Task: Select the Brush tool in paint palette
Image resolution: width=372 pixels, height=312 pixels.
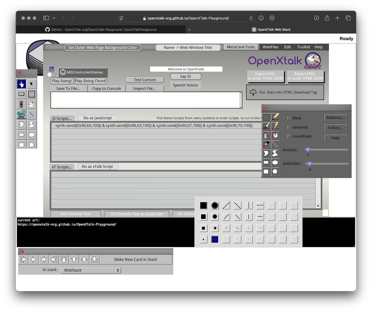Action: [266, 126]
